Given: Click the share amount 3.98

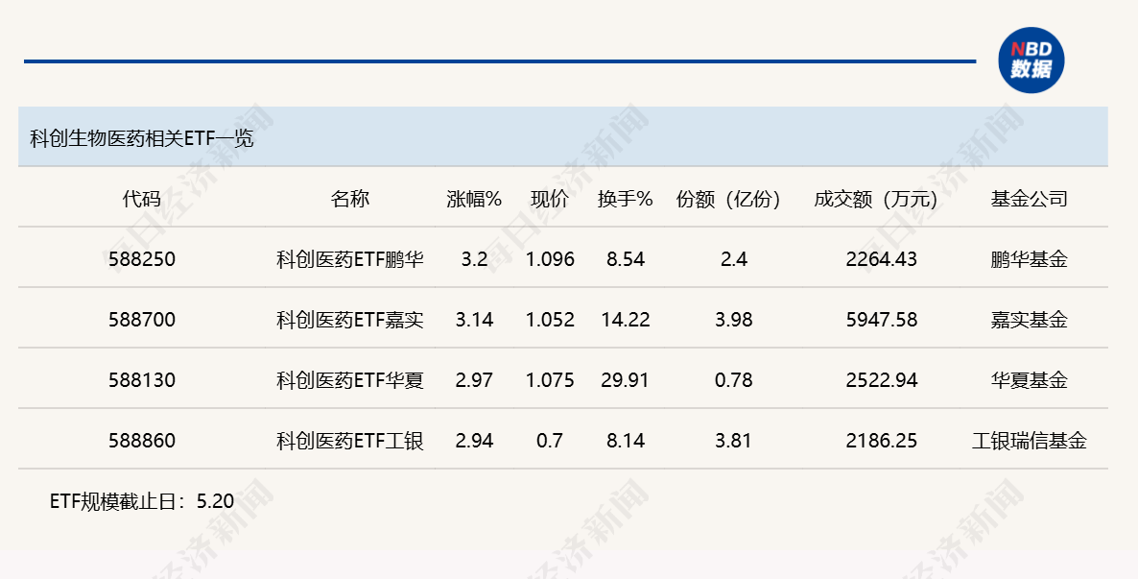Looking at the screenshot, I should pos(733,320).
